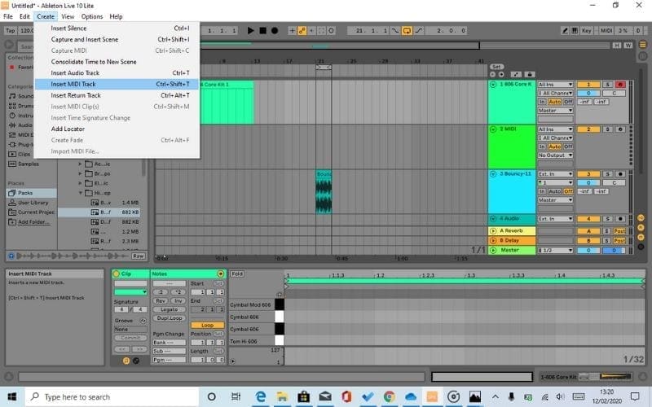Select Consolidate Time to New Scene

point(117,62)
